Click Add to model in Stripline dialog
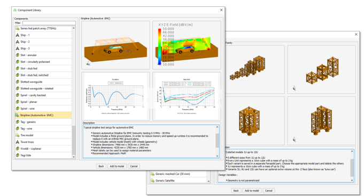364x196 pixels. [x=117, y=166]
